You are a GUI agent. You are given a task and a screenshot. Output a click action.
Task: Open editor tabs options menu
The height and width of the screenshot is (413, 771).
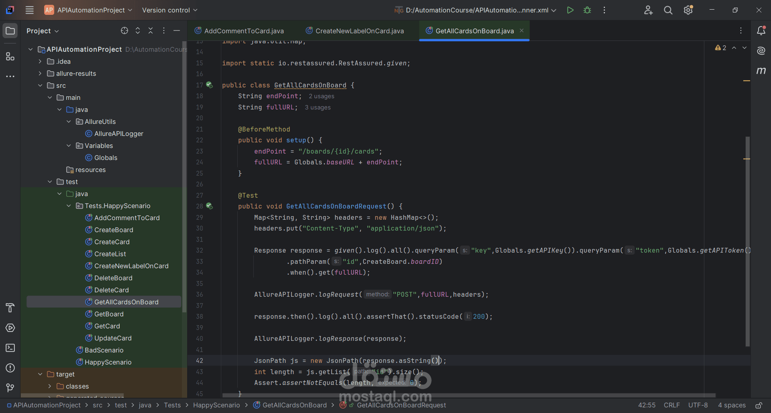pos(741,30)
